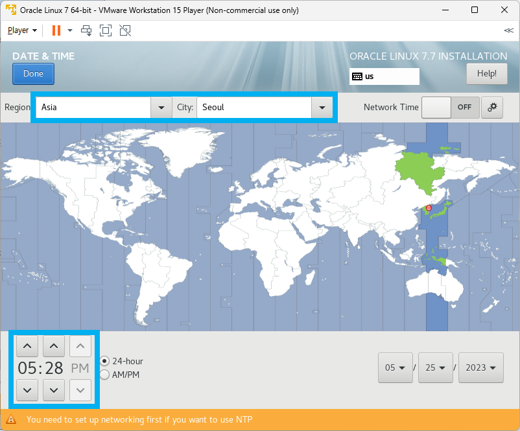Click the NTP warning triangle icon
The width and height of the screenshot is (520, 431).
coord(11,420)
